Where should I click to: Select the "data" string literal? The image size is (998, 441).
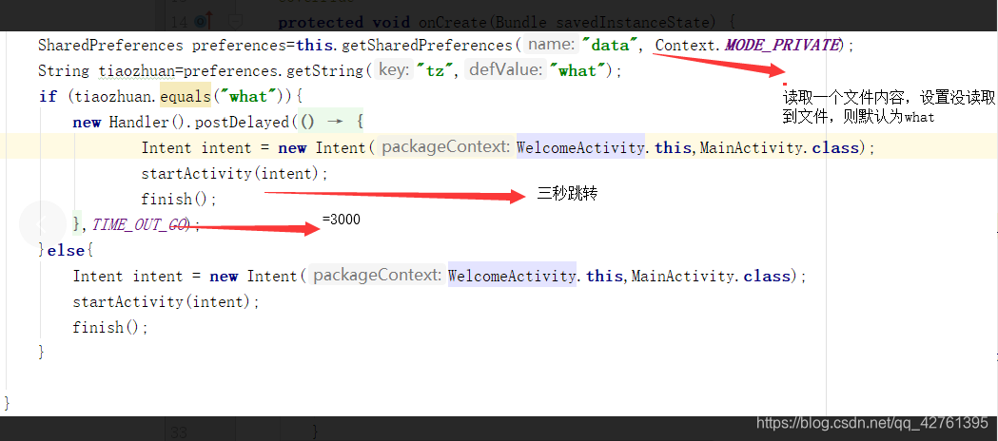tap(610, 45)
